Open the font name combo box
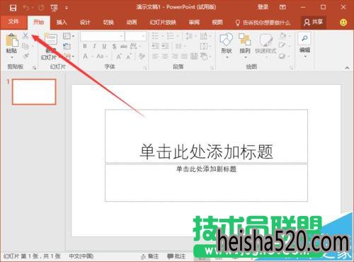Viewport: 354px width, 262px height. 102,36
